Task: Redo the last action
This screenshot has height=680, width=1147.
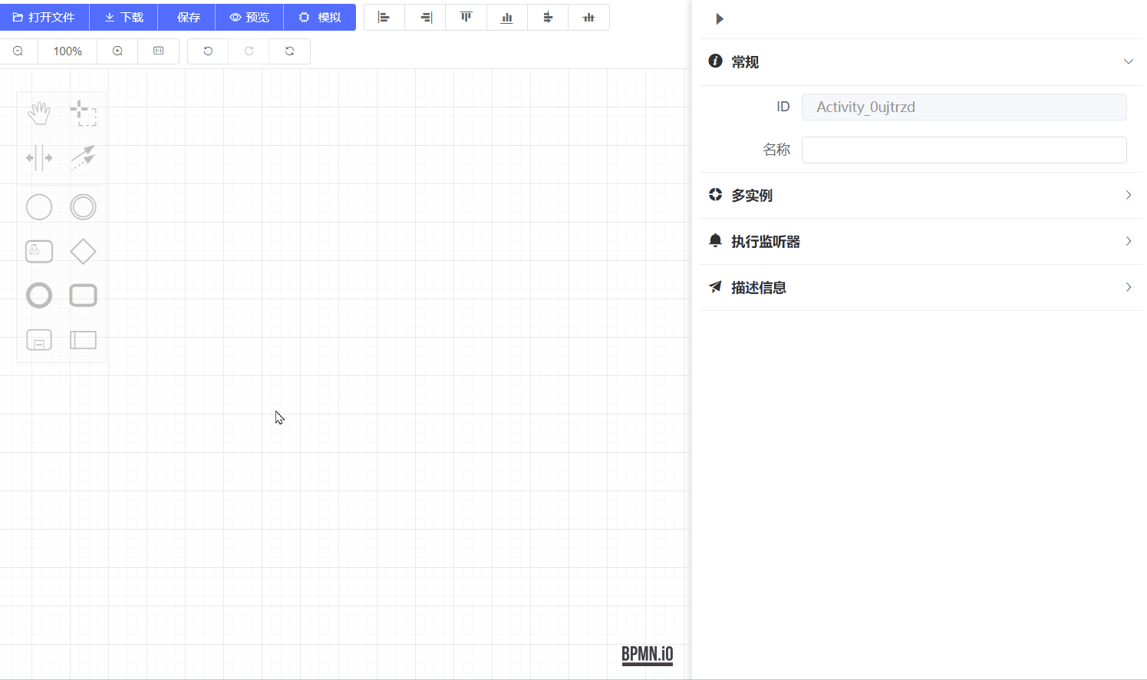Action: [249, 51]
